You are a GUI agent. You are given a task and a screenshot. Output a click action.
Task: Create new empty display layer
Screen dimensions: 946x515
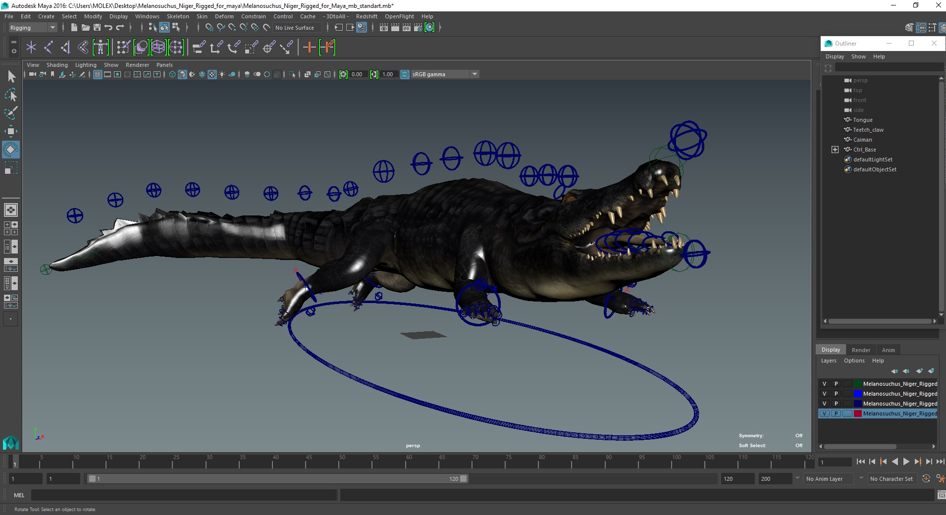click(920, 371)
